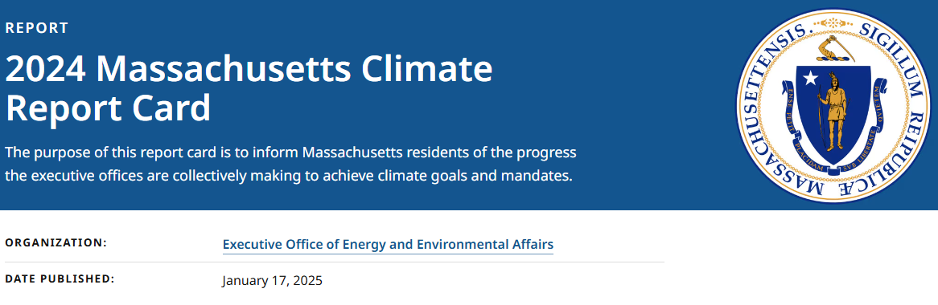Open Executive Office of Energy and Environmental Affairs

pos(388,244)
